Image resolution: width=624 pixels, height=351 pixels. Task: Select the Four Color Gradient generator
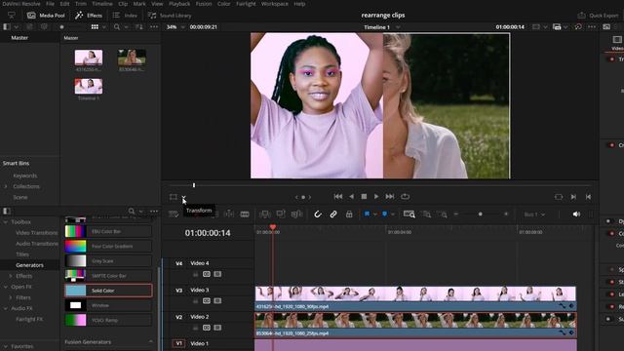click(x=108, y=247)
